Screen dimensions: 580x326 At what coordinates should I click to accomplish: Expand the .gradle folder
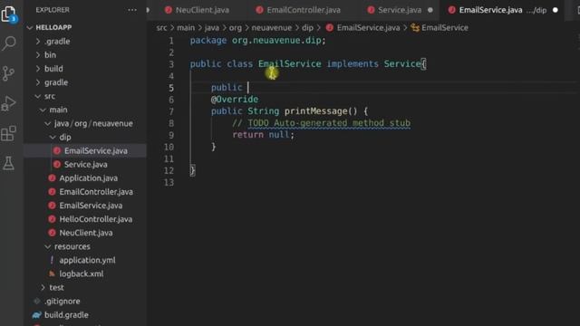[x=38, y=42]
